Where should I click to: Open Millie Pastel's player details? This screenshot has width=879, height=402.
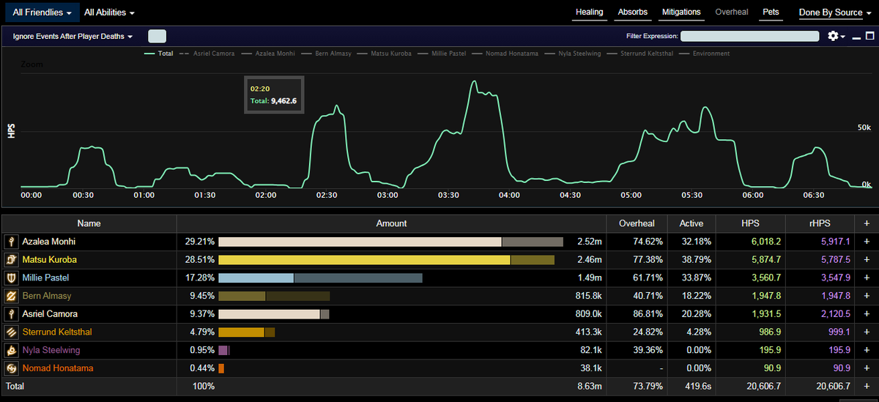(45, 278)
